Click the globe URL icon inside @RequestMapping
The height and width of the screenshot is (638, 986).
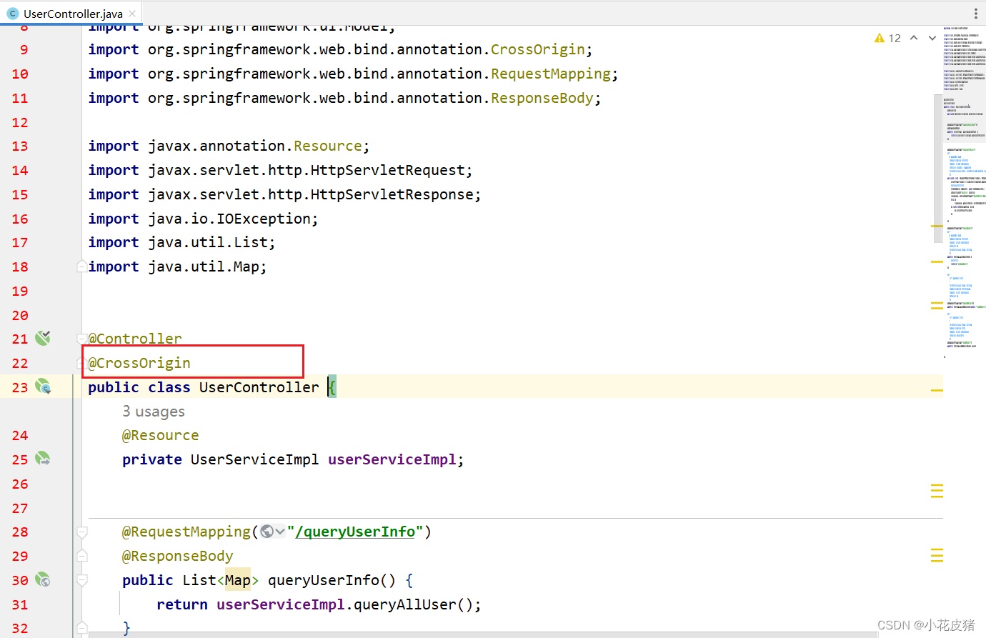[x=267, y=532]
